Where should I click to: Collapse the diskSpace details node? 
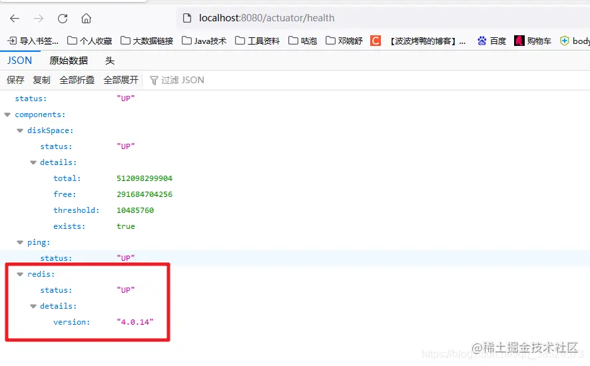[33, 162]
